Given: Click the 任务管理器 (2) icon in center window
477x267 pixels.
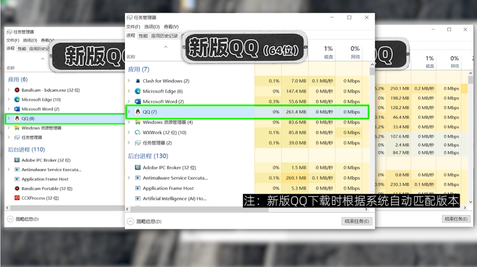Looking at the screenshot, I should (x=138, y=143).
